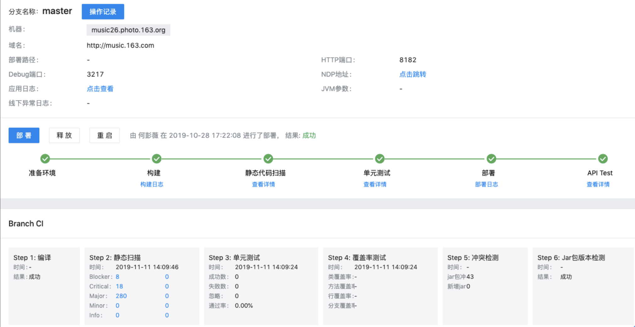View 查看详情 under 静态代码扫描
The width and height of the screenshot is (635, 327).
tap(263, 184)
